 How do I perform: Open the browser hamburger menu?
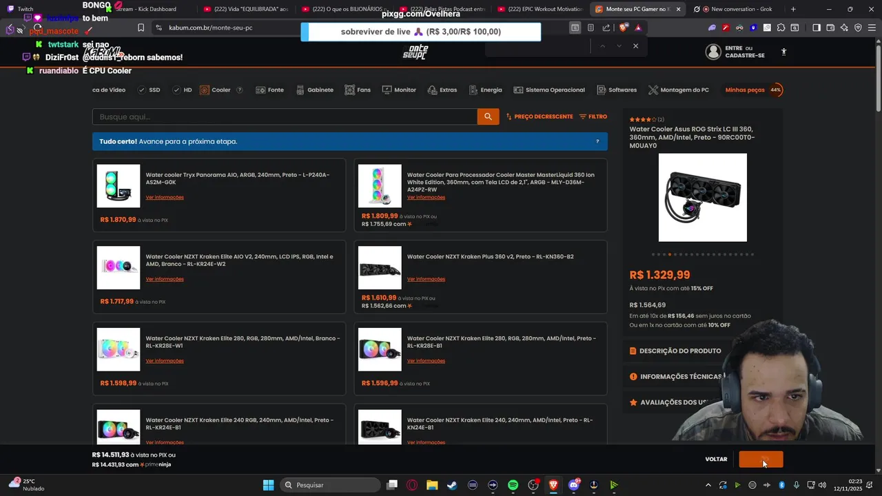(x=872, y=28)
